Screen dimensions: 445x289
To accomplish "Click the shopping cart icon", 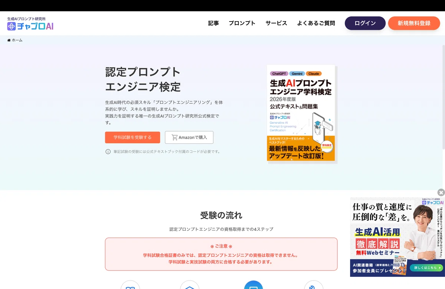I will (x=174, y=137).
